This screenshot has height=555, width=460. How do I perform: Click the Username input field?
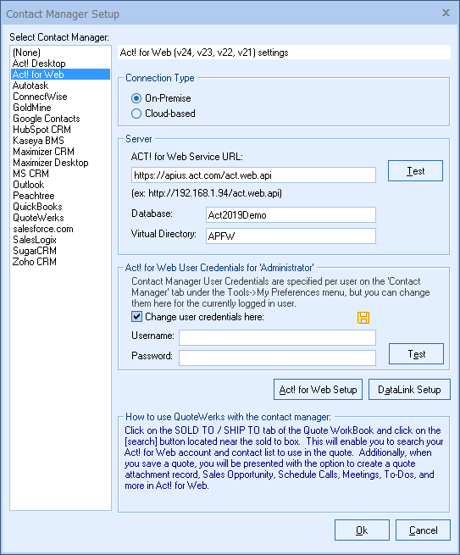tap(277, 338)
